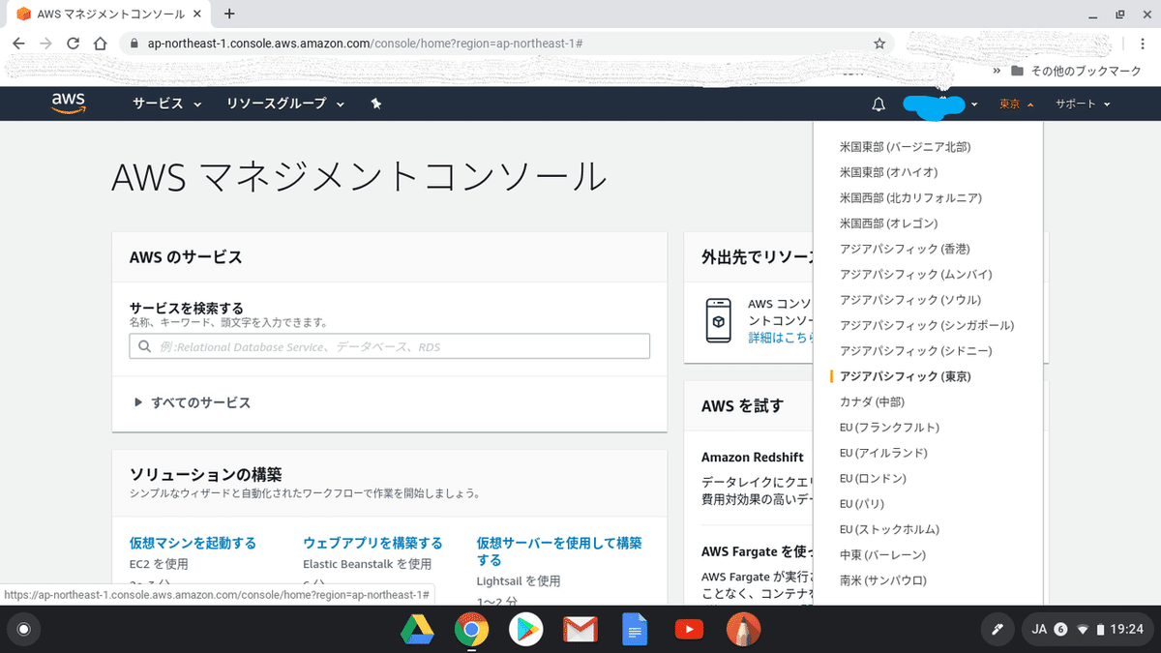Select region 米国東部 (オハイオ)

click(888, 172)
